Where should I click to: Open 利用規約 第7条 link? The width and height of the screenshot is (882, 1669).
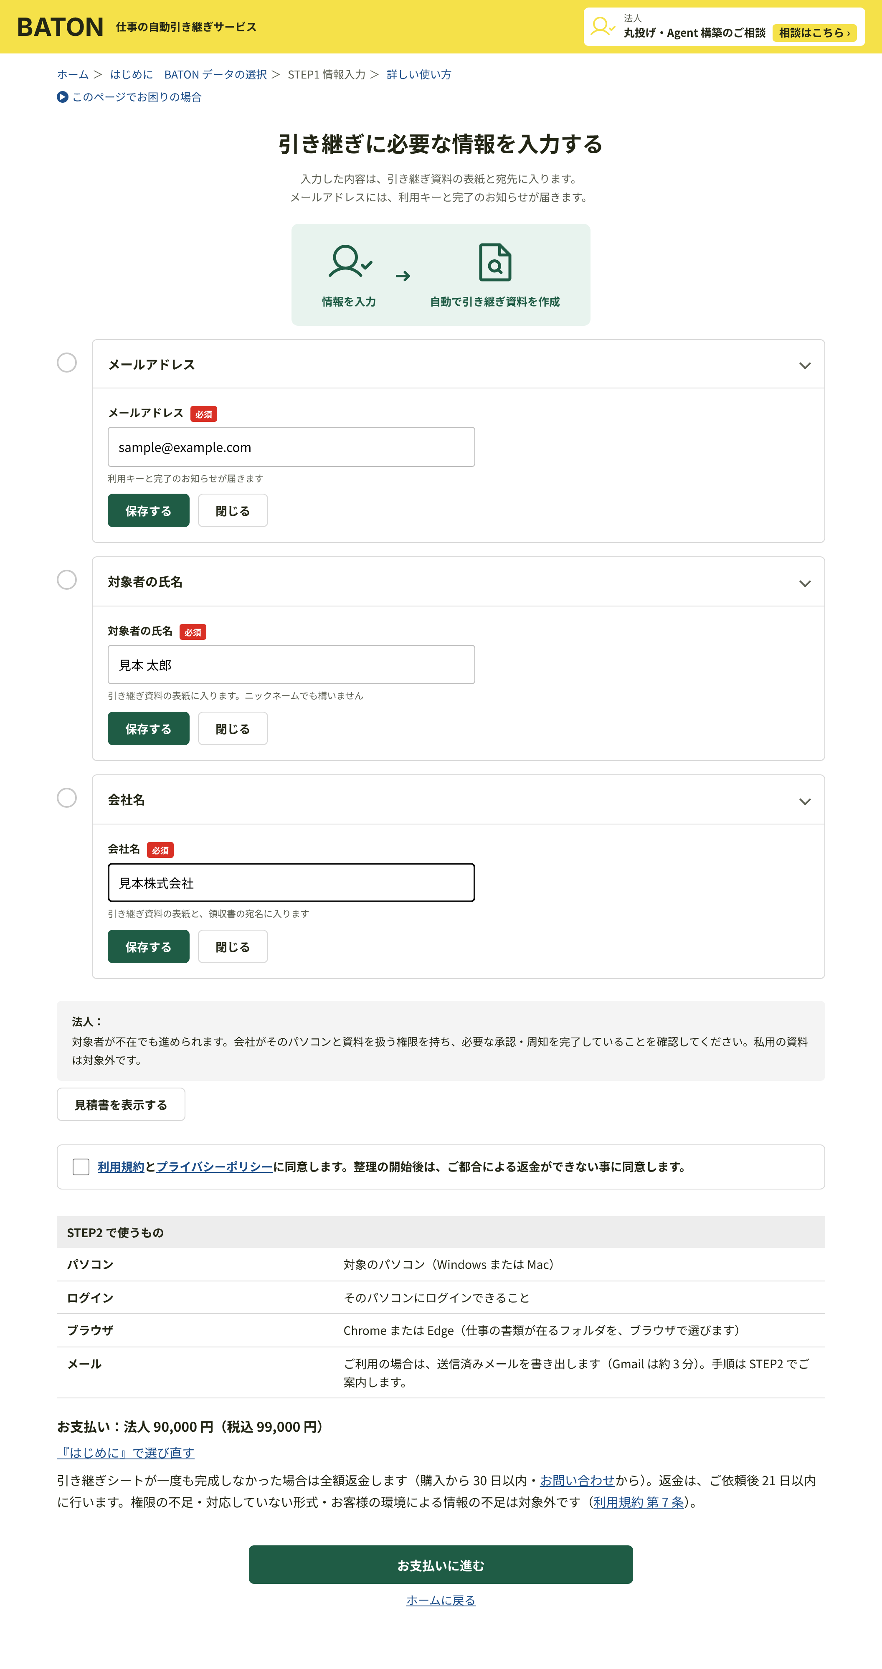639,1502
